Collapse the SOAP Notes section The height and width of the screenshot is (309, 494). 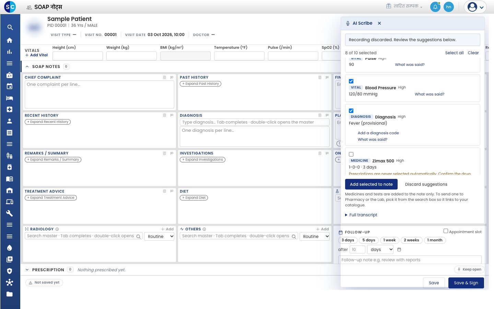(x=27, y=67)
